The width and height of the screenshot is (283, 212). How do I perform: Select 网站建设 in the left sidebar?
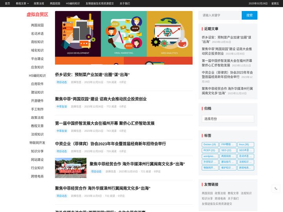[x=37, y=159]
